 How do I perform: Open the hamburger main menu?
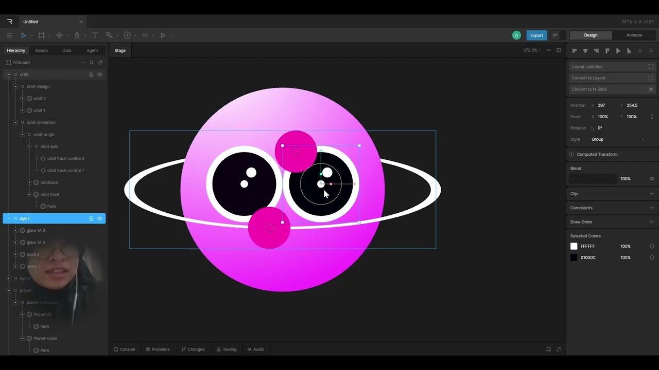[9, 35]
